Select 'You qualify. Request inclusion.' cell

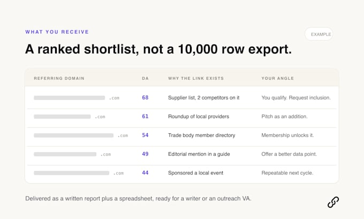[x=296, y=98]
